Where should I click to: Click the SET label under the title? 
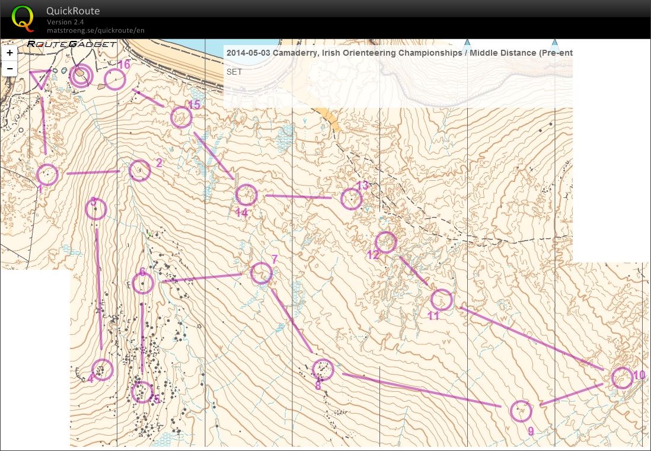pos(234,72)
